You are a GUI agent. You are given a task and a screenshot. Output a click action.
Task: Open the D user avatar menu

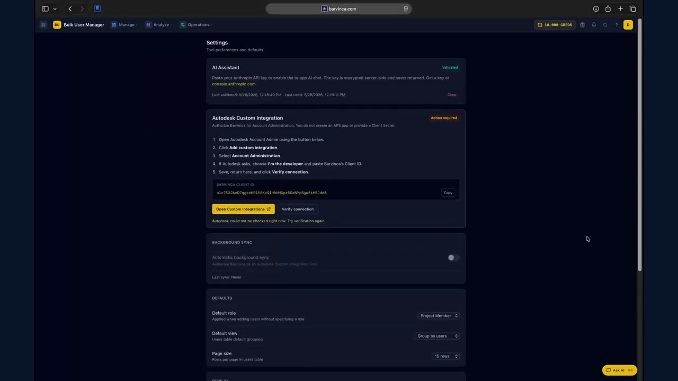tap(628, 25)
